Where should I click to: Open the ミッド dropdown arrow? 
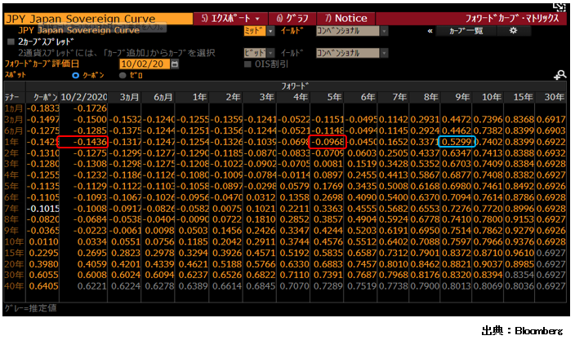pos(270,31)
